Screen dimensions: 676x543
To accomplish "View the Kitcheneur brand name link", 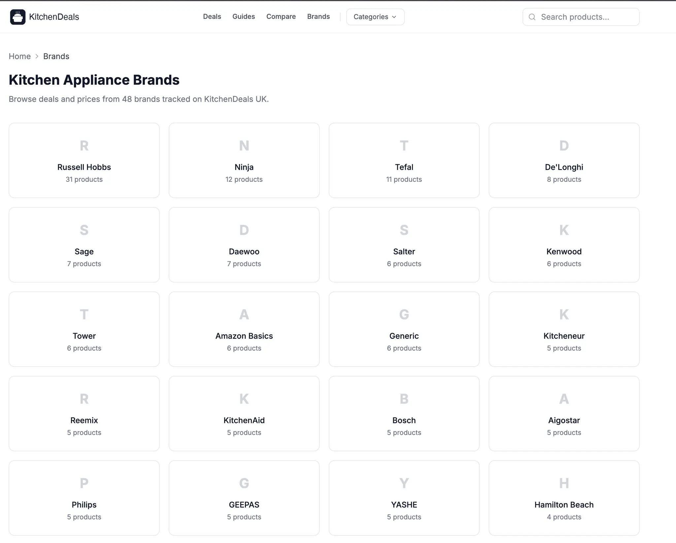I will coord(564,336).
